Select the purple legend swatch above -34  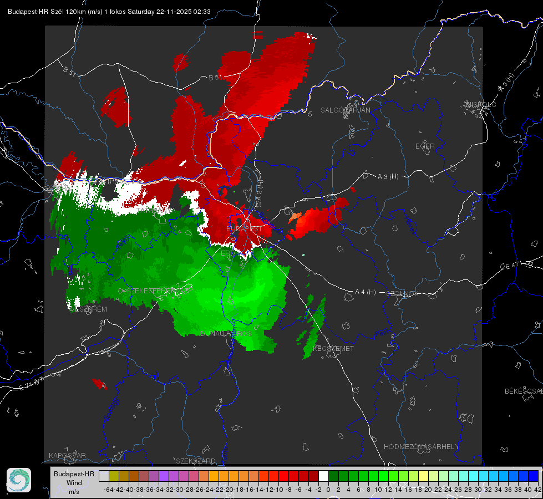(x=164, y=476)
